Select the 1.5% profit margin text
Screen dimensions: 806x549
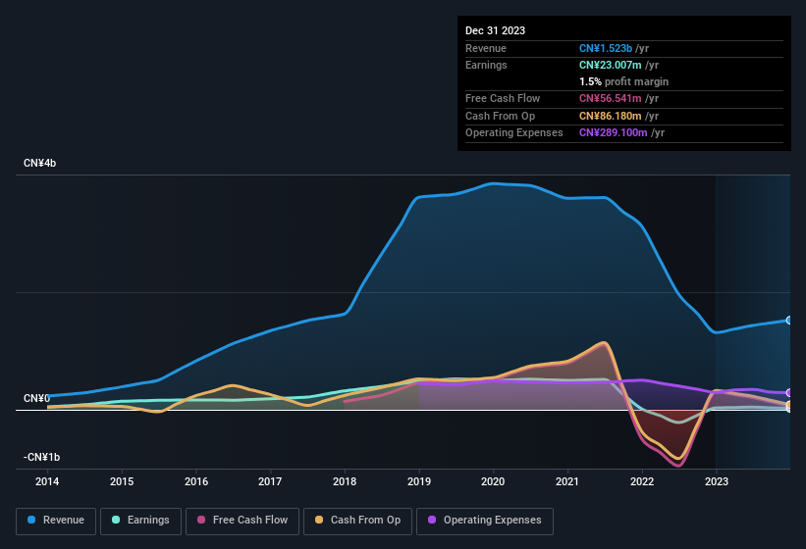(x=623, y=81)
